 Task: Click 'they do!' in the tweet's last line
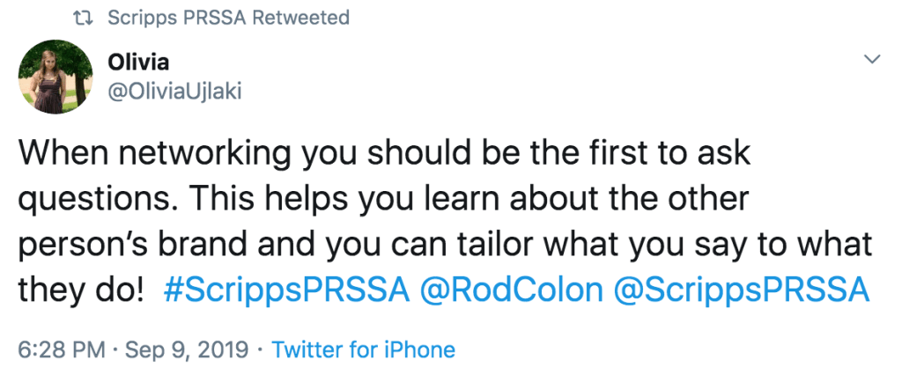pos(80,290)
